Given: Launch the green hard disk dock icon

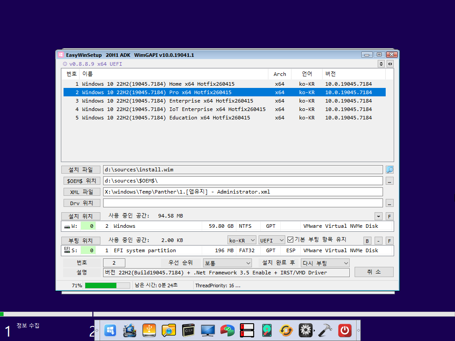Looking at the screenshot, I should coord(267,330).
